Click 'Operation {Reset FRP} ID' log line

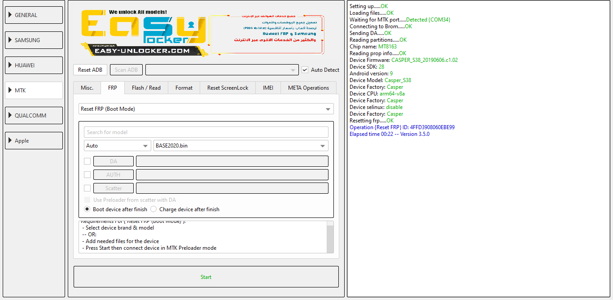tap(402, 127)
